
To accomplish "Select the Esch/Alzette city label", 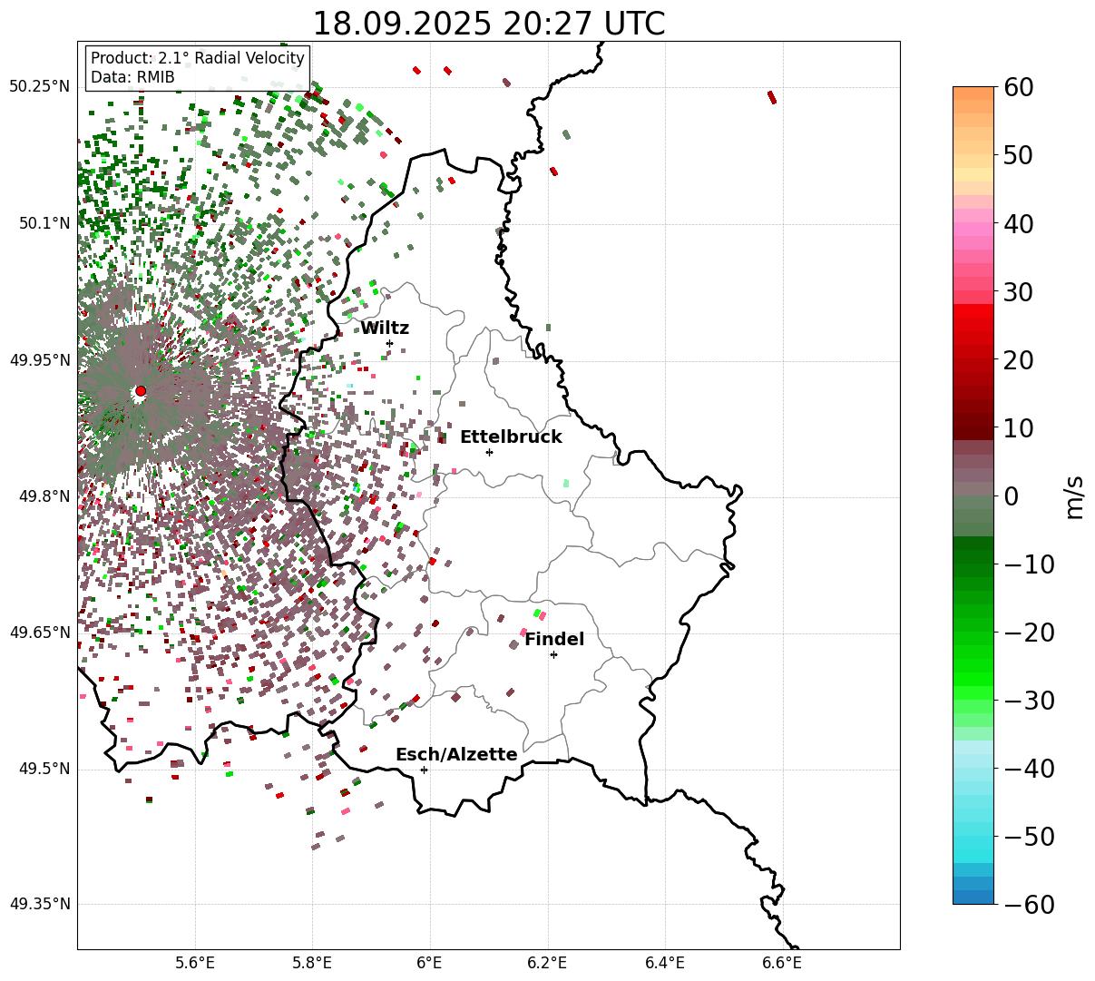I will (456, 755).
